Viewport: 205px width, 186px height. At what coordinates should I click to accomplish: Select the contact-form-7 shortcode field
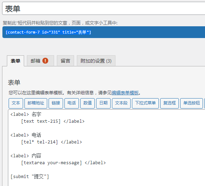pyautogui.click(x=104, y=32)
